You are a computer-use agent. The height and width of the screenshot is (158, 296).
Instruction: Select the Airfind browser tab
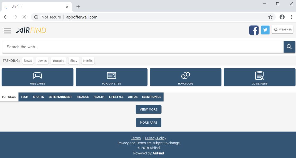point(37,7)
